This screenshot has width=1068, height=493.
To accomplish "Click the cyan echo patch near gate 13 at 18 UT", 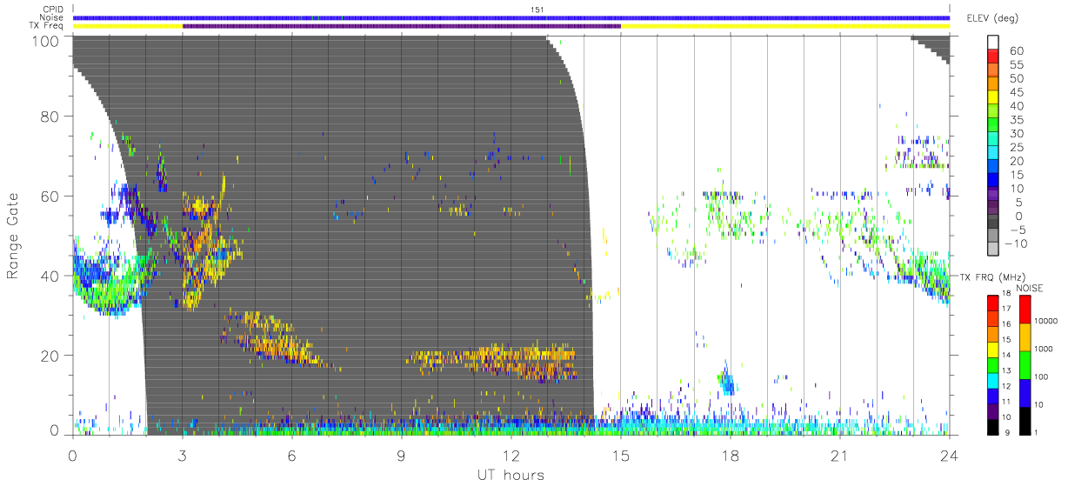I will [x=726, y=383].
